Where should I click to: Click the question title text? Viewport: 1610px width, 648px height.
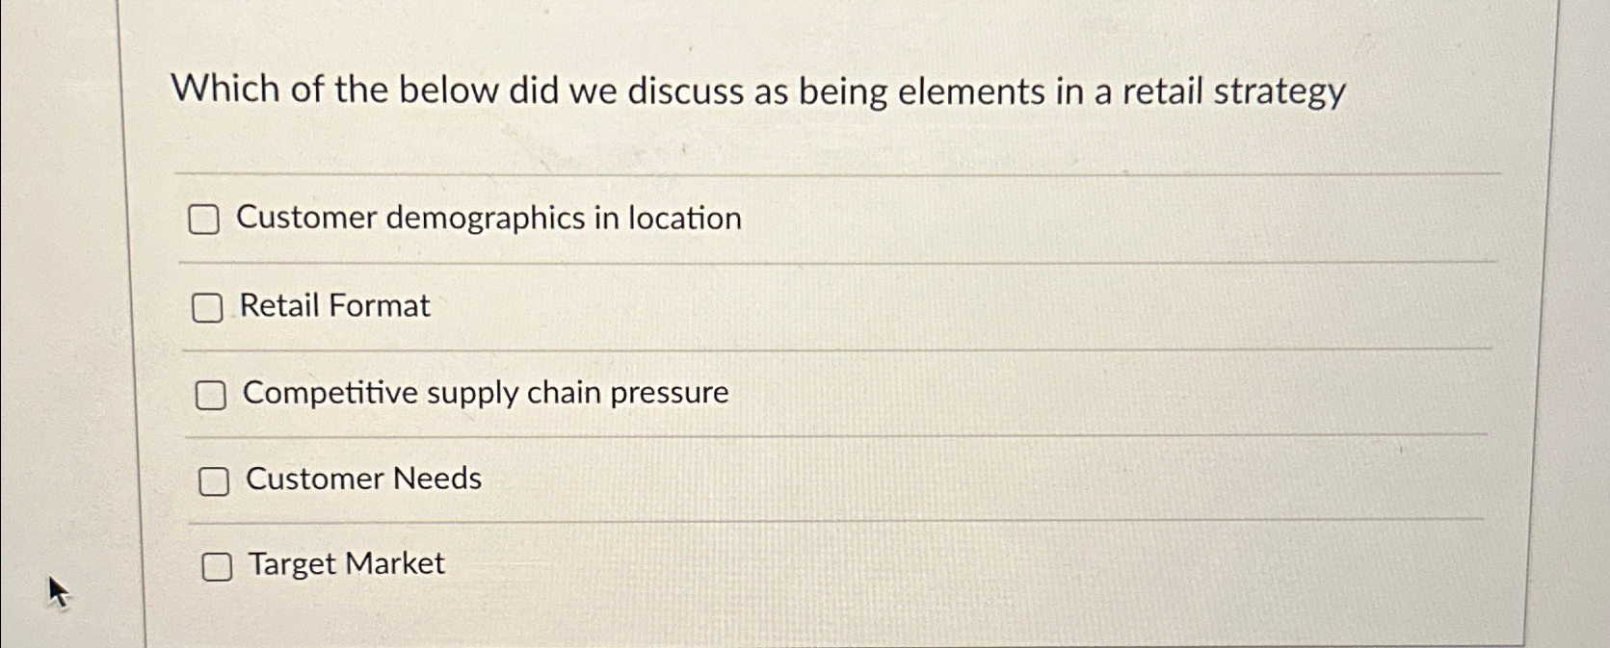coord(759,91)
